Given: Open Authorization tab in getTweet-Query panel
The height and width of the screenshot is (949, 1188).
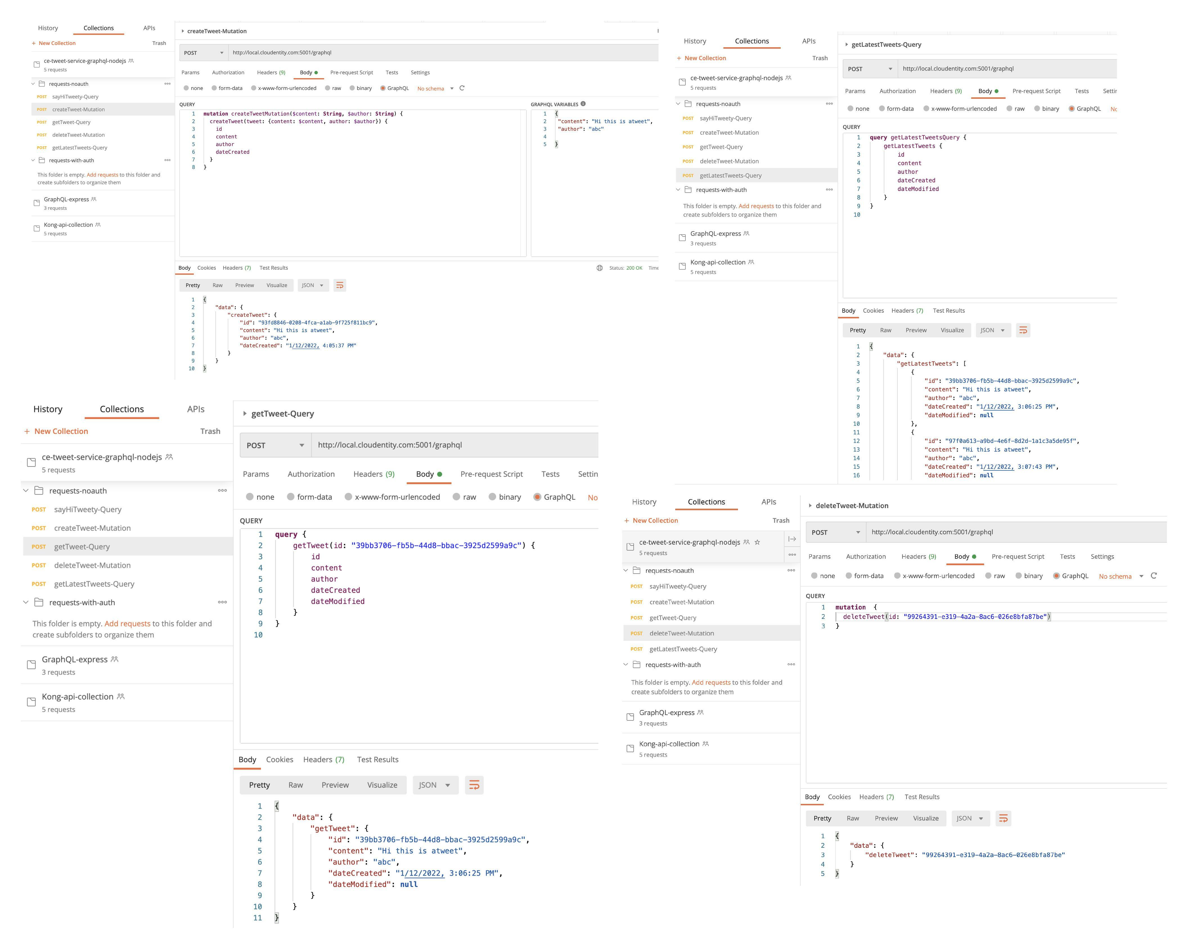Looking at the screenshot, I should [x=311, y=474].
